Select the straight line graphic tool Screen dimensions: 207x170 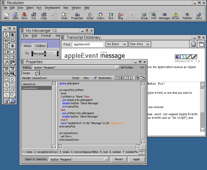(x=6, y=95)
